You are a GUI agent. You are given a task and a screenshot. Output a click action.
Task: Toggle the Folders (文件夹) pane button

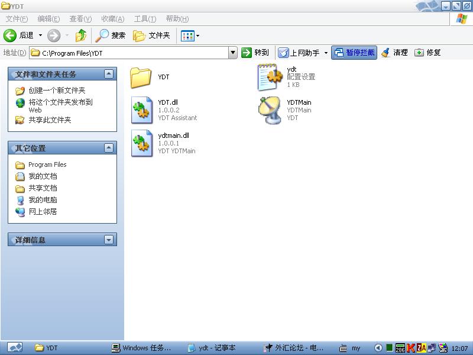click(151, 35)
